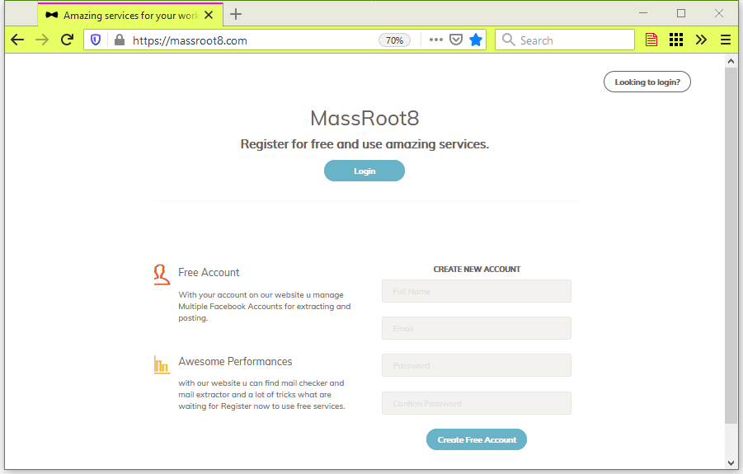The image size is (743, 474).
Task: Go back to the previous page
Action: (x=17, y=40)
